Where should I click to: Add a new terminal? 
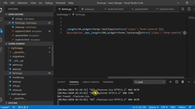tap(170, 82)
